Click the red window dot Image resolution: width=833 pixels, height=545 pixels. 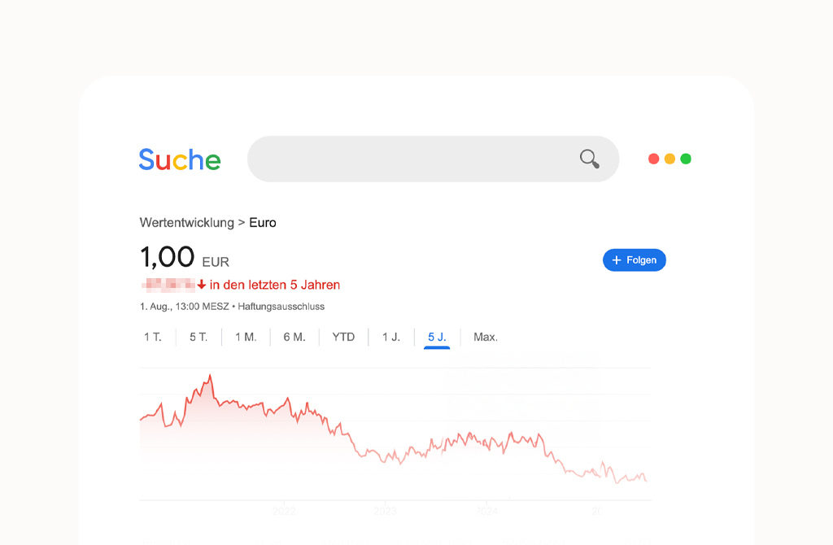click(653, 159)
